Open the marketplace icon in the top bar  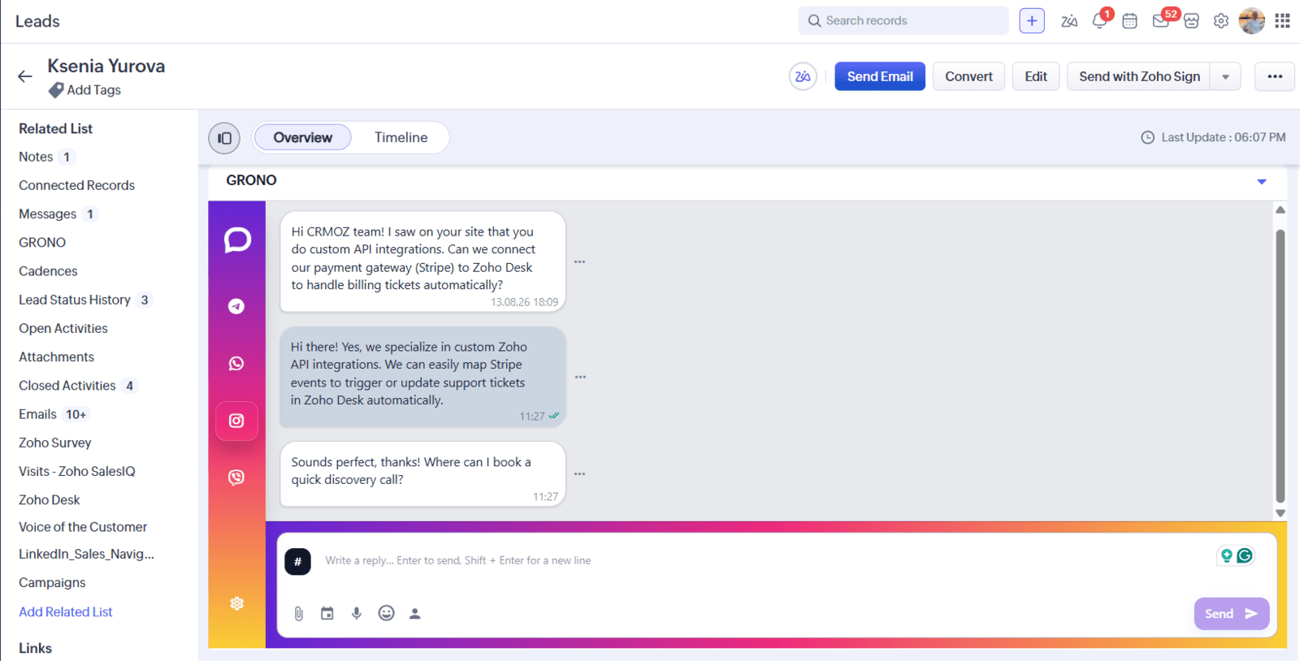(1191, 21)
